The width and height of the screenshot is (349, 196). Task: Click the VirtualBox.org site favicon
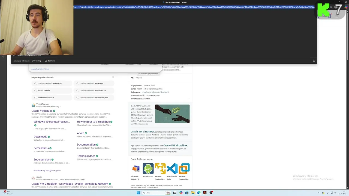coord(34,105)
